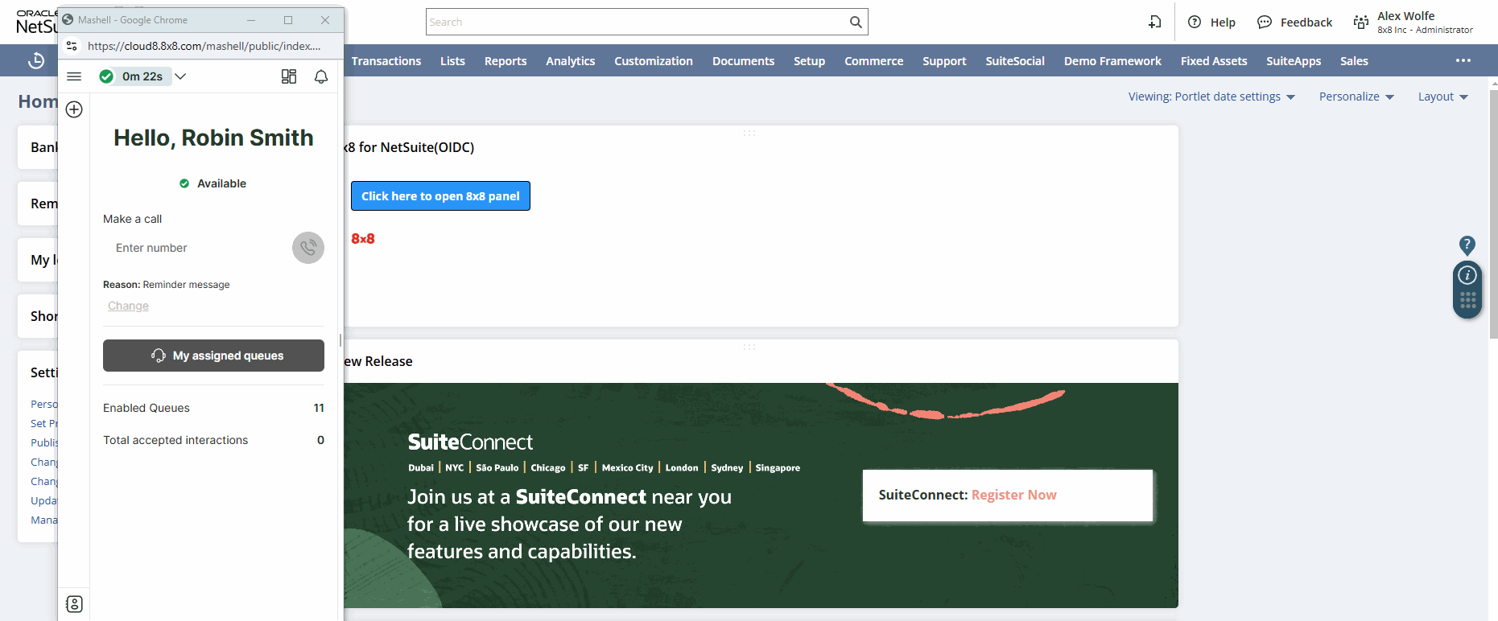Open the 8x8 panel layout icon

(x=289, y=76)
